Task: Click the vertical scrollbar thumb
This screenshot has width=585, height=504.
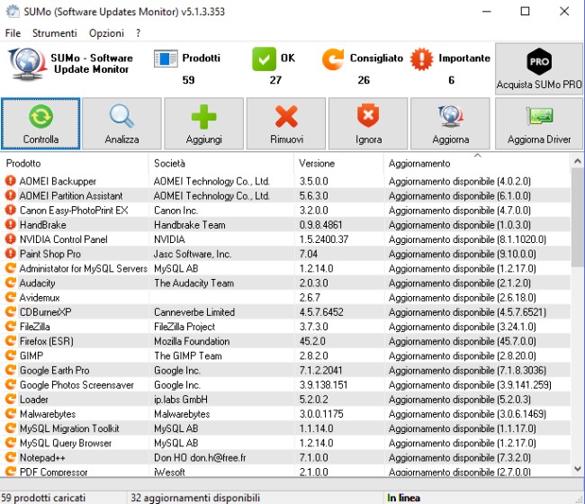Action: point(578,218)
